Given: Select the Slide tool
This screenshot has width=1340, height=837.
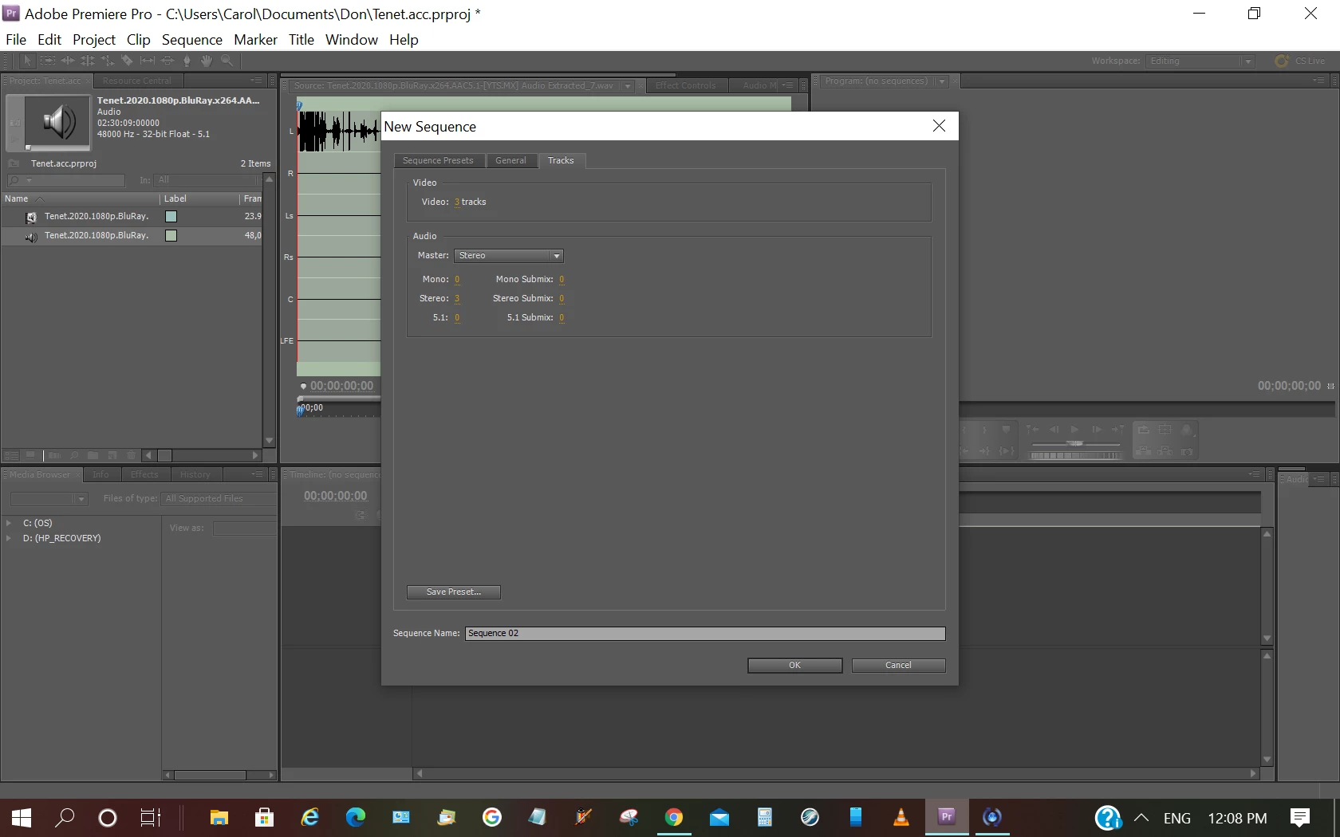Looking at the screenshot, I should click(167, 61).
